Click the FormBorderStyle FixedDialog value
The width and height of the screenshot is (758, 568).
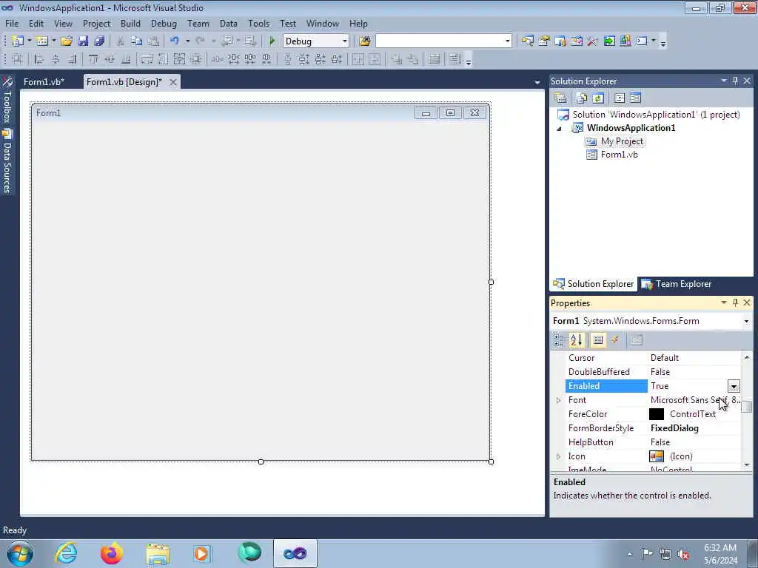pyautogui.click(x=674, y=428)
